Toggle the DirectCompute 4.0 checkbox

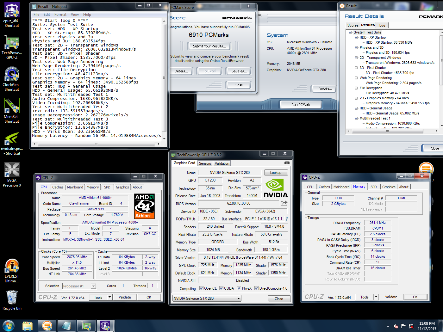257,288
